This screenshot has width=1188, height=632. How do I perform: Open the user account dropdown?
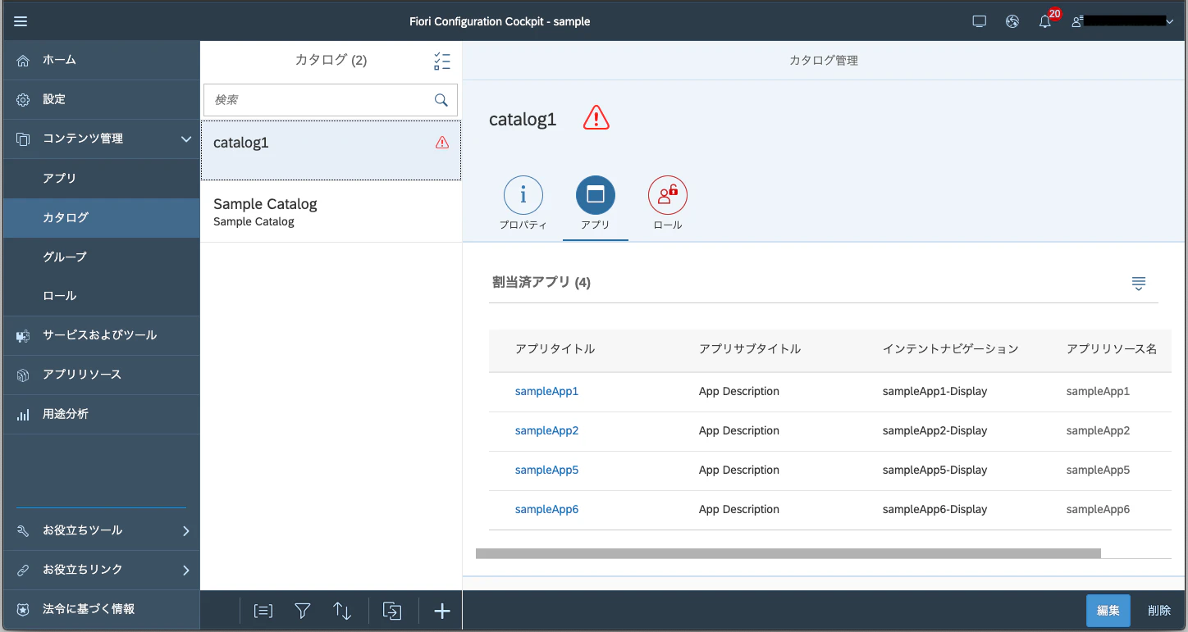pyautogui.click(x=1123, y=21)
